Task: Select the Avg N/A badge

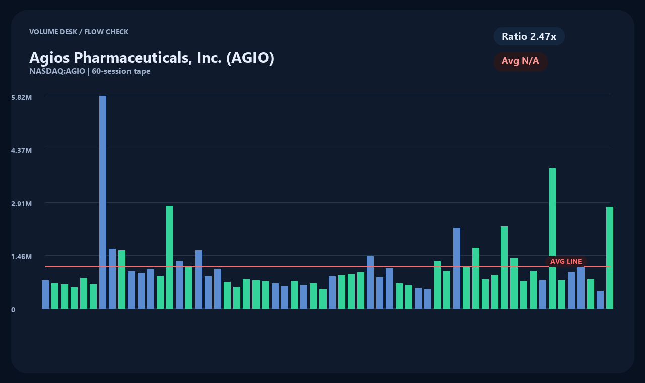Action: (x=521, y=61)
